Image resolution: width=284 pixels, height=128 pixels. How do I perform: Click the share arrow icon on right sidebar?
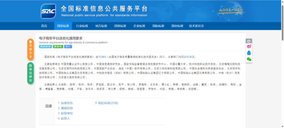coord(249,41)
